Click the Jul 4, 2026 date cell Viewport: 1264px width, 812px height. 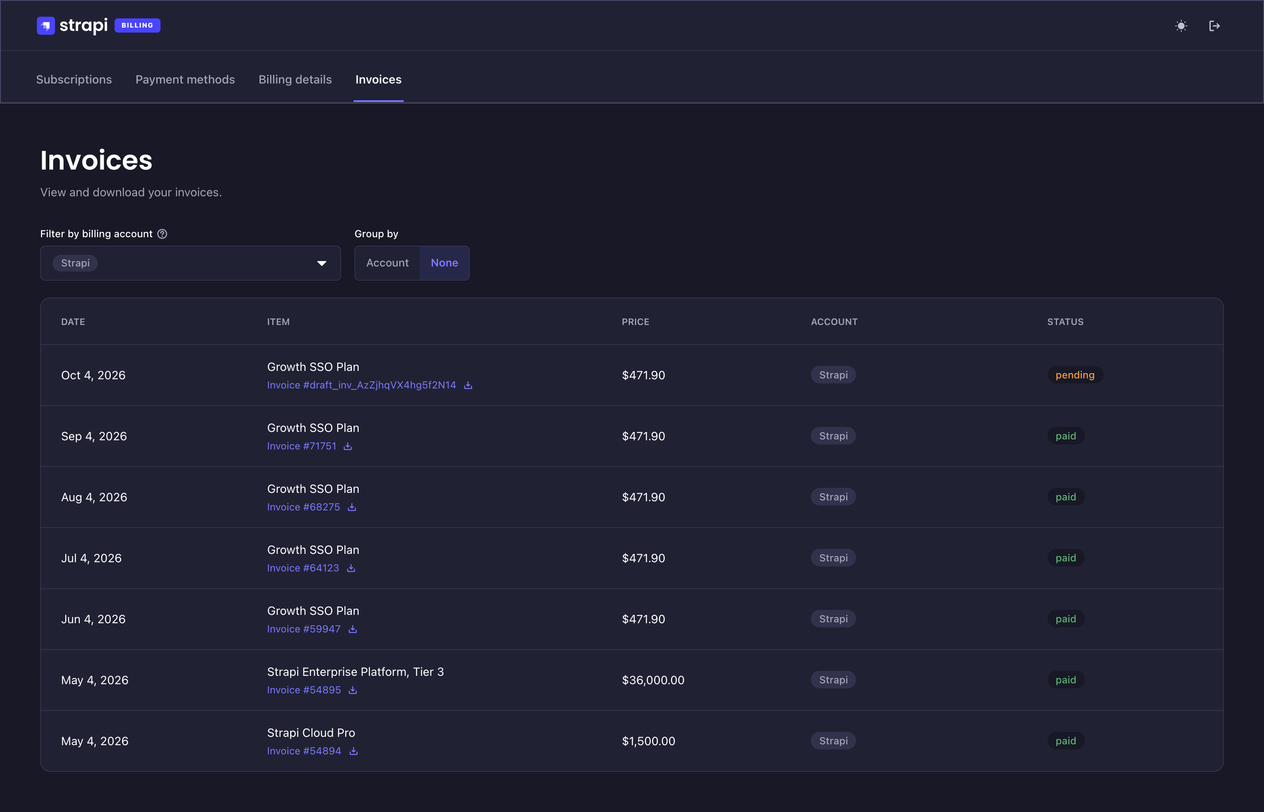tap(91, 558)
